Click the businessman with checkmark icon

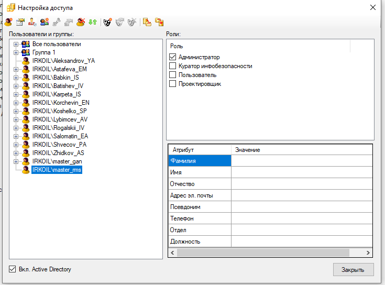click(x=32, y=22)
